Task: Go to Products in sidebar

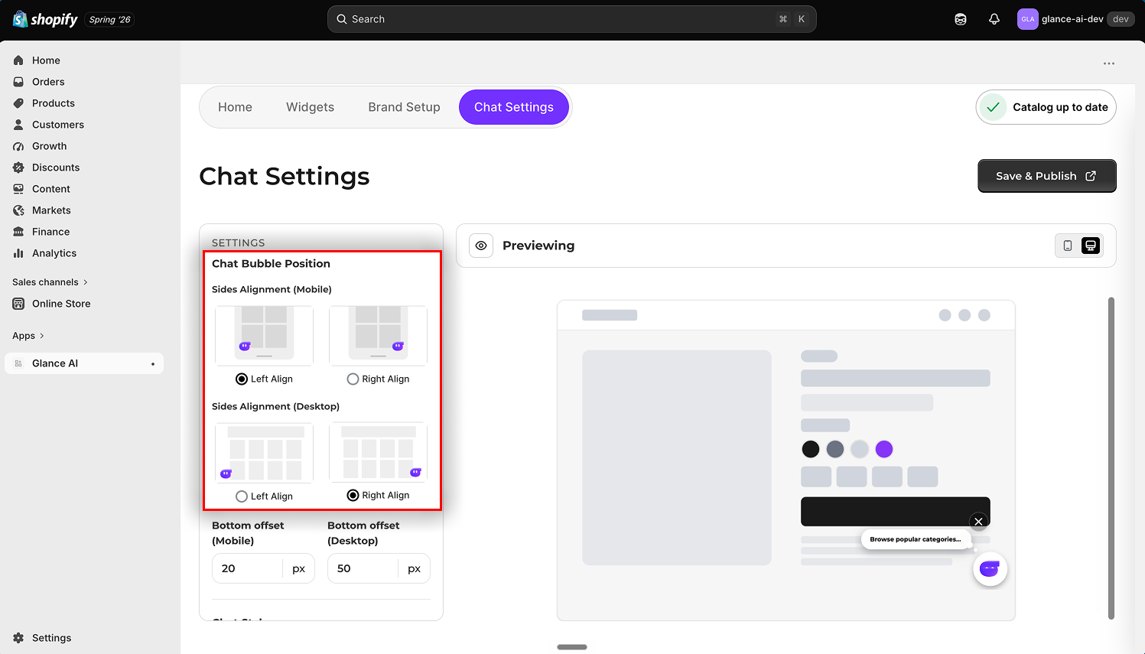Action: point(84,103)
